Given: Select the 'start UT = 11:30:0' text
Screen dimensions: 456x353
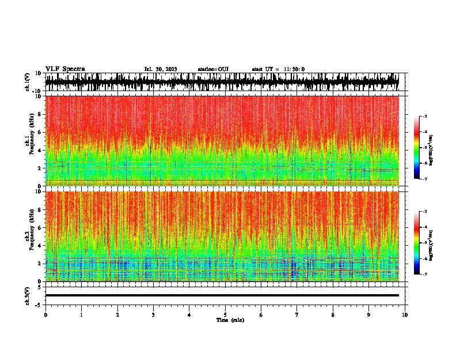Looking at the screenshot, I should [x=278, y=69].
